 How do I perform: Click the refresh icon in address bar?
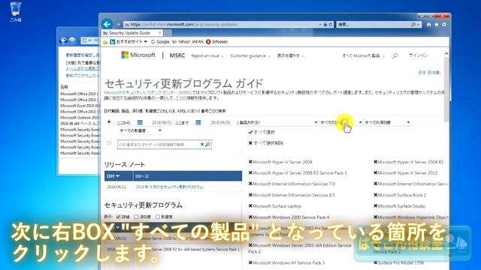pyautogui.click(x=331, y=25)
